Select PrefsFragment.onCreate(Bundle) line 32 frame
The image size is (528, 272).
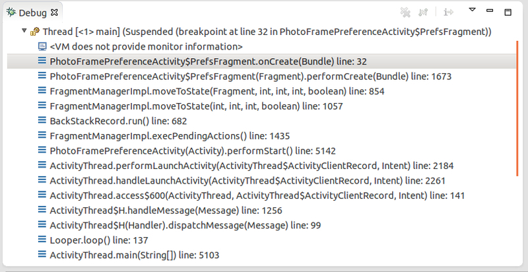click(x=261, y=61)
